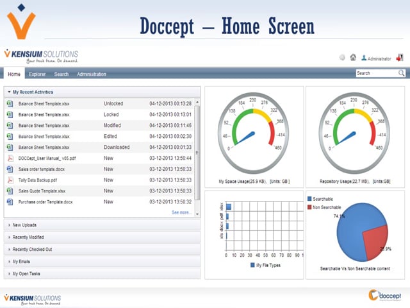The height and width of the screenshot is (308, 410).
Task: Click the home icon in the header
Action: point(353,57)
